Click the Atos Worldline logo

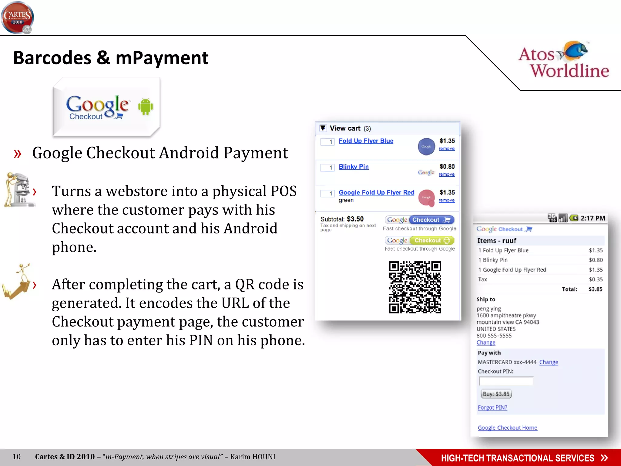[564, 60]
